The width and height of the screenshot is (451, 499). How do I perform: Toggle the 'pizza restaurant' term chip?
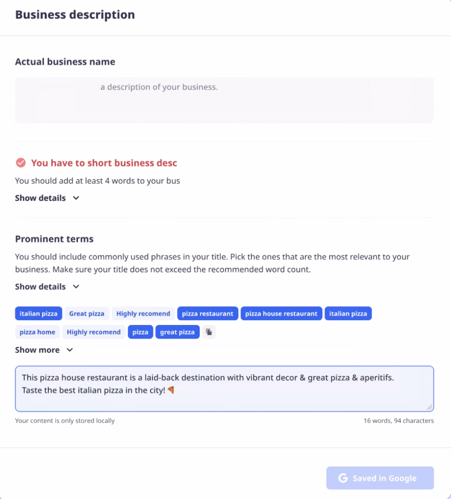click(x=207, y=313)
